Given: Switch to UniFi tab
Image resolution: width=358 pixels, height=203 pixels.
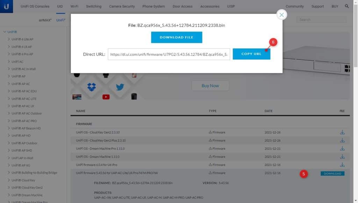Looking at the screenshot, I should pos(60,20).
